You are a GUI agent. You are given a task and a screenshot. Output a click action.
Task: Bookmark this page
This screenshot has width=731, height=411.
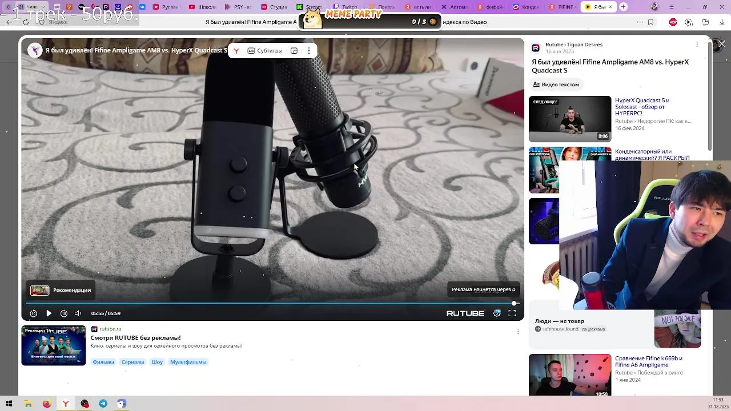point(650,22)
